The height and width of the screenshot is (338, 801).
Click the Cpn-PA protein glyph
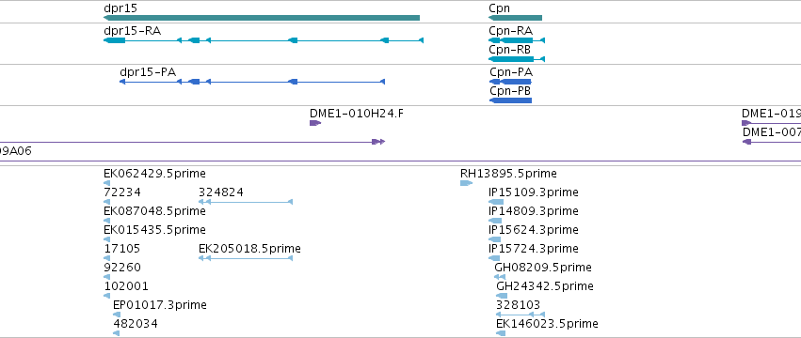(511, 82)
